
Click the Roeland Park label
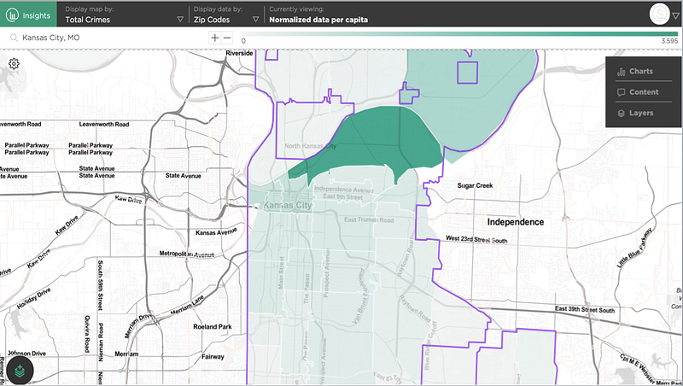tap(213, 327)
